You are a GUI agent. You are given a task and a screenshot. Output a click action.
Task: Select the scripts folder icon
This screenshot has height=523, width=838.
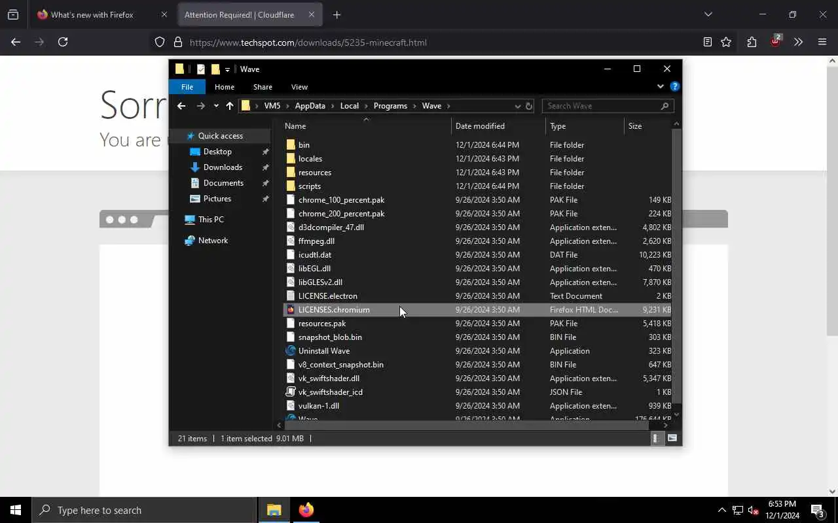tap(291, 186)
